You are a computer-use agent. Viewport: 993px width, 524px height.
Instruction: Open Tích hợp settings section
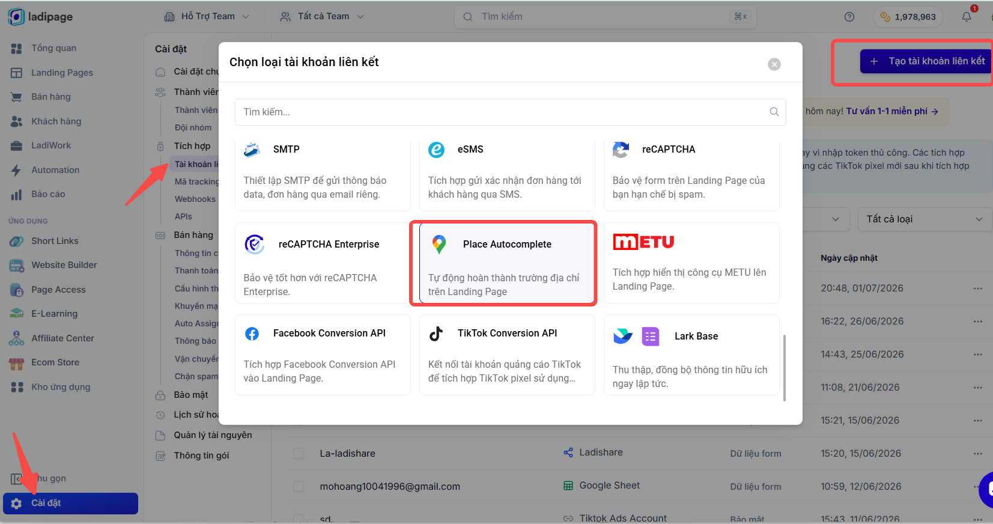(192, 146)
